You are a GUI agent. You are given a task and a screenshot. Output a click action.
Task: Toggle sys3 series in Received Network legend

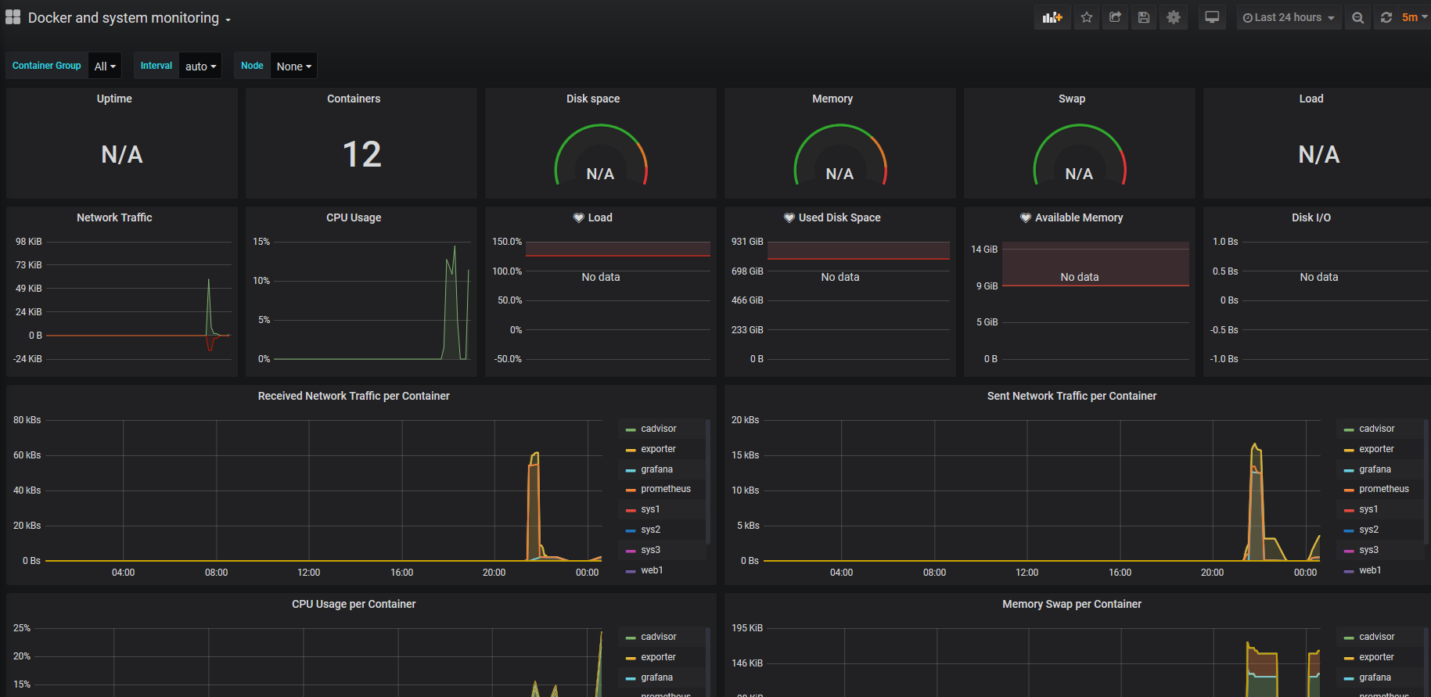coord(650,550)
